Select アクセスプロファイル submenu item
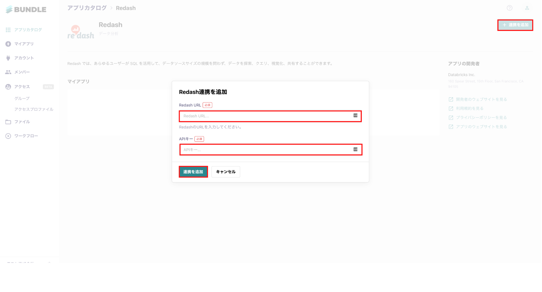The image size is (542, 292). click(x=34, y=109)
